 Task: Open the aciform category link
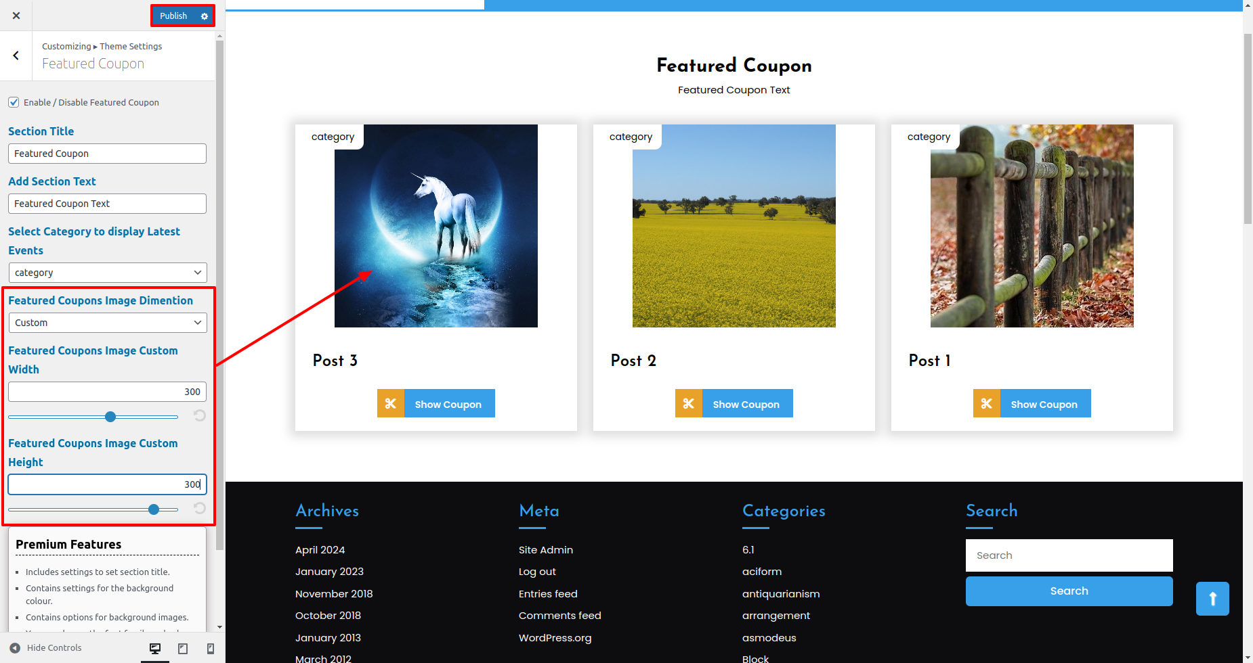point(762,572)
